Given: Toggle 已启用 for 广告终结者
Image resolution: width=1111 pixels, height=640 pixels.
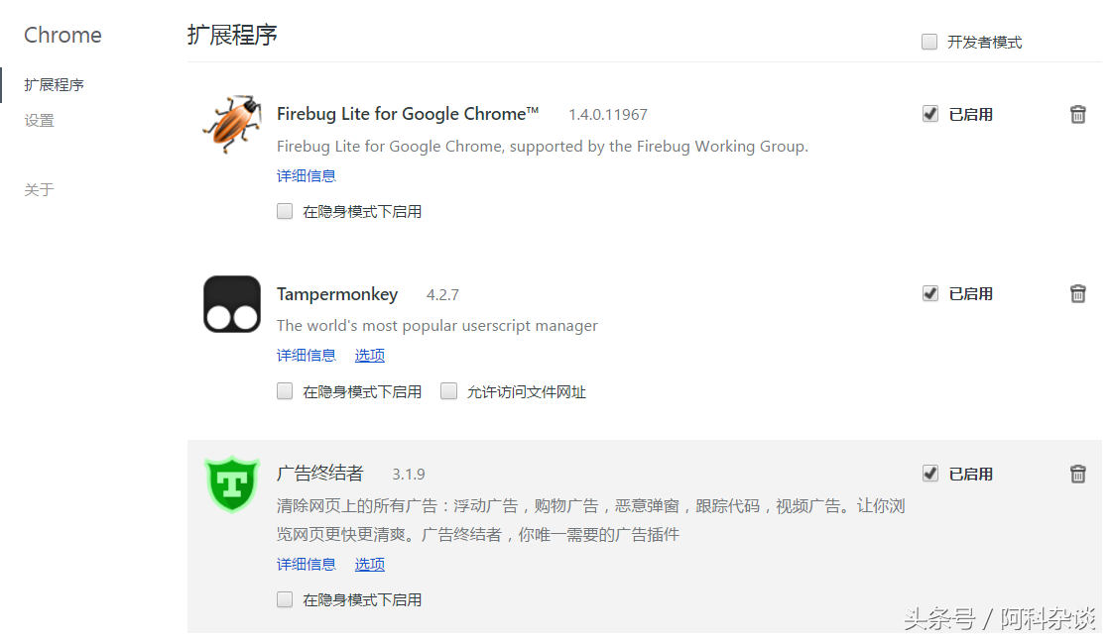Looking at the screenshot, I should (x=930, y=474).
